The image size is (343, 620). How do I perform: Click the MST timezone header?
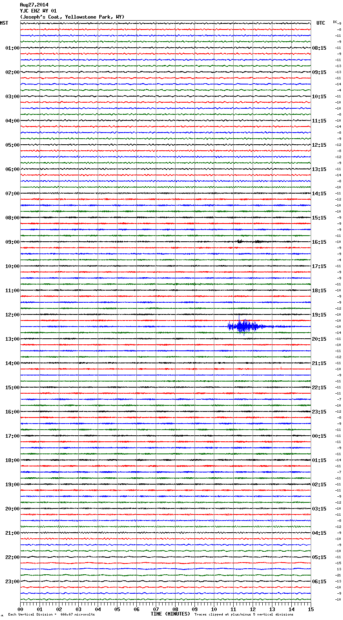(4, 23)
